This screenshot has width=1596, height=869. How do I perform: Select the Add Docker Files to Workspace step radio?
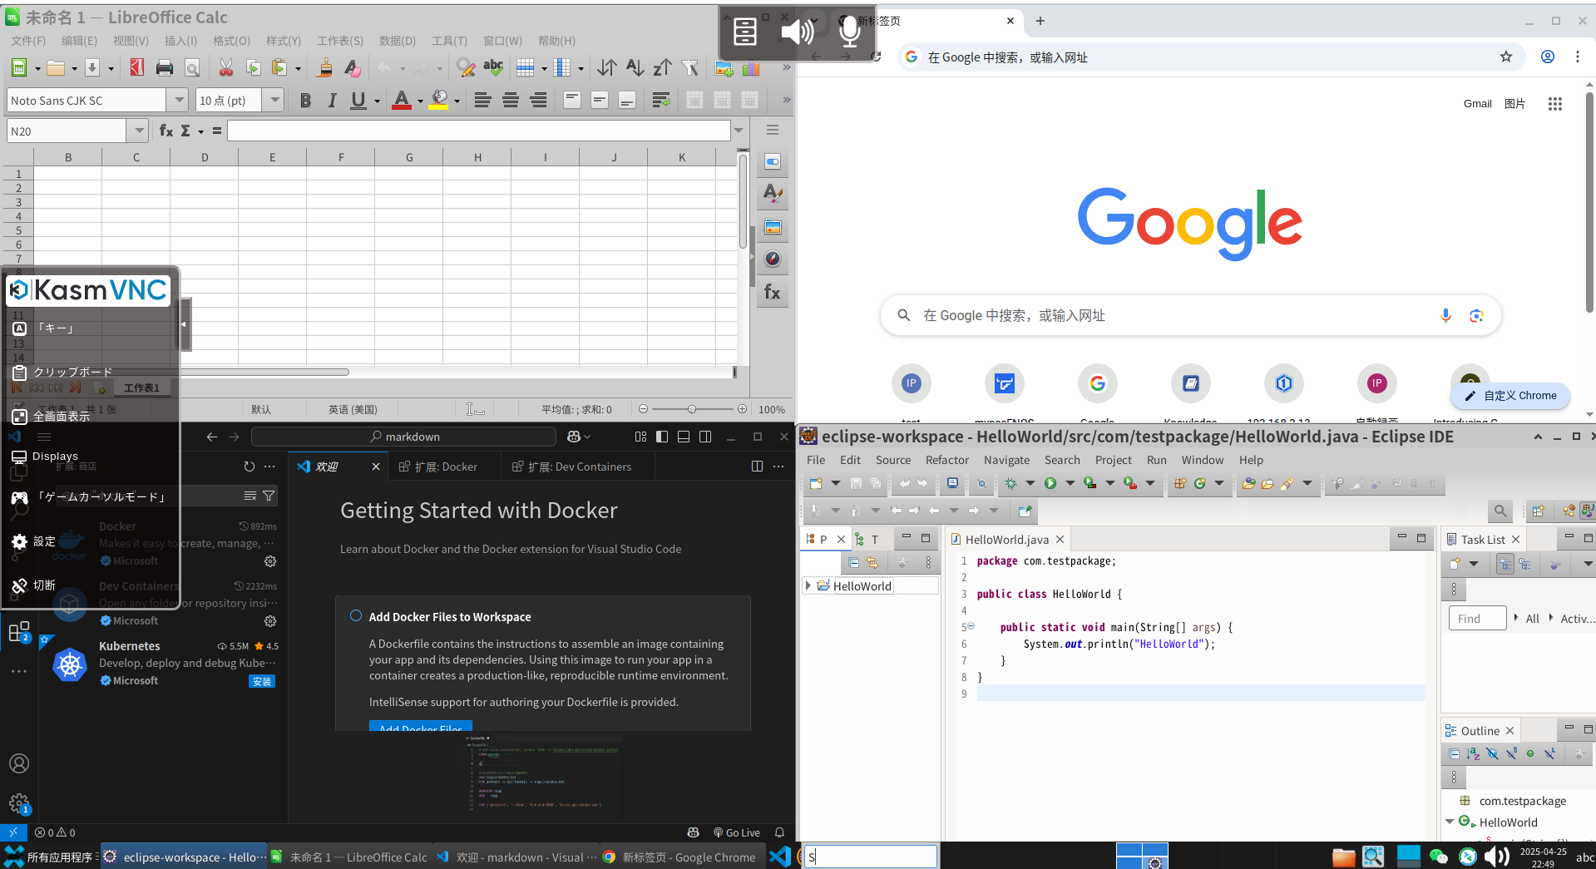[356, 616]
